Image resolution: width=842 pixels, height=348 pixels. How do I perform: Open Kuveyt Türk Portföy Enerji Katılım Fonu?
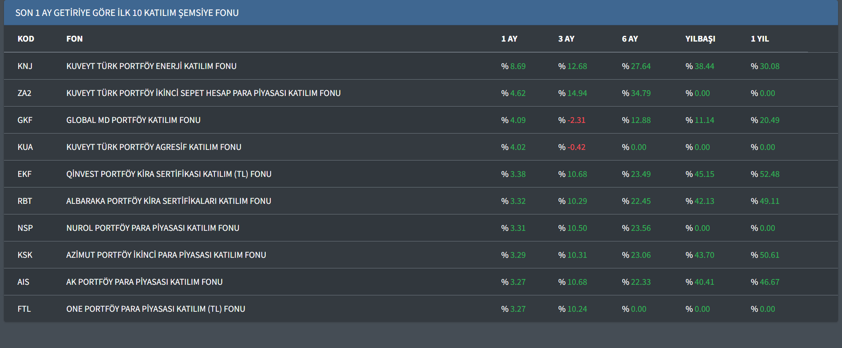click(x=151, y=66)
